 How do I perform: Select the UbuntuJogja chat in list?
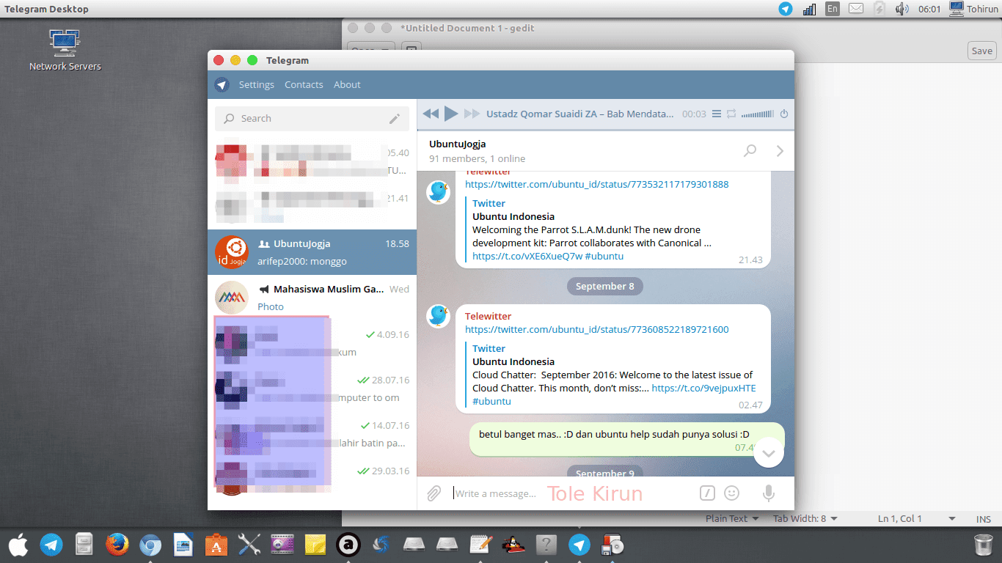pyautogui.click(x=312, y=252)
